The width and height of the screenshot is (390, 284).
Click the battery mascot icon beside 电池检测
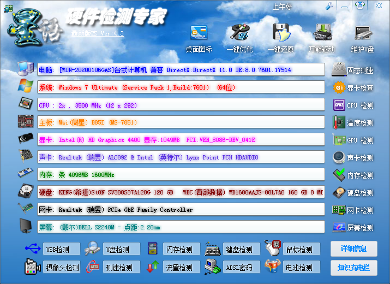point(273,267)
